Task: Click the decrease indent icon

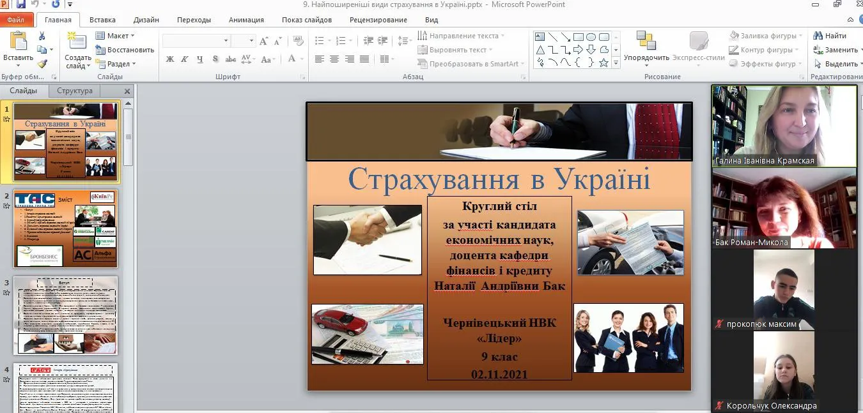Action: tap(367, 41)
